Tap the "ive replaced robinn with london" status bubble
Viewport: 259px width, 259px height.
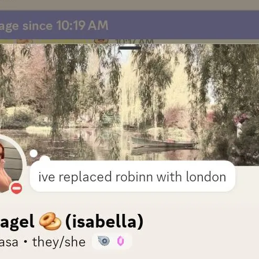coord(133,176)
